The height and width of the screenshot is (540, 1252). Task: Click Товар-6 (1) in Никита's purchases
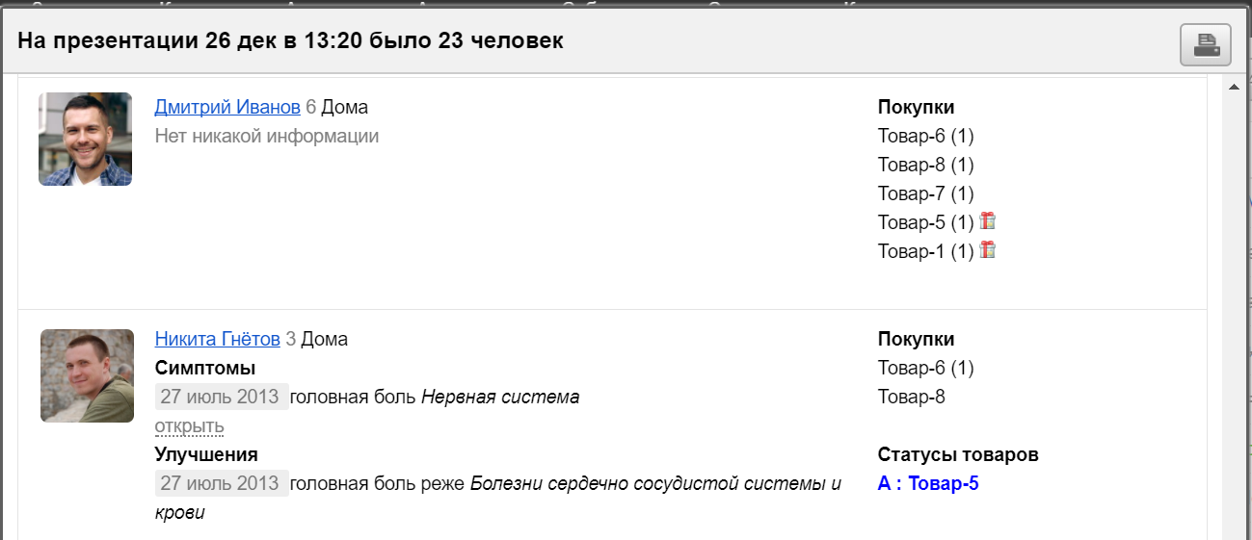[x=925, y=368]
